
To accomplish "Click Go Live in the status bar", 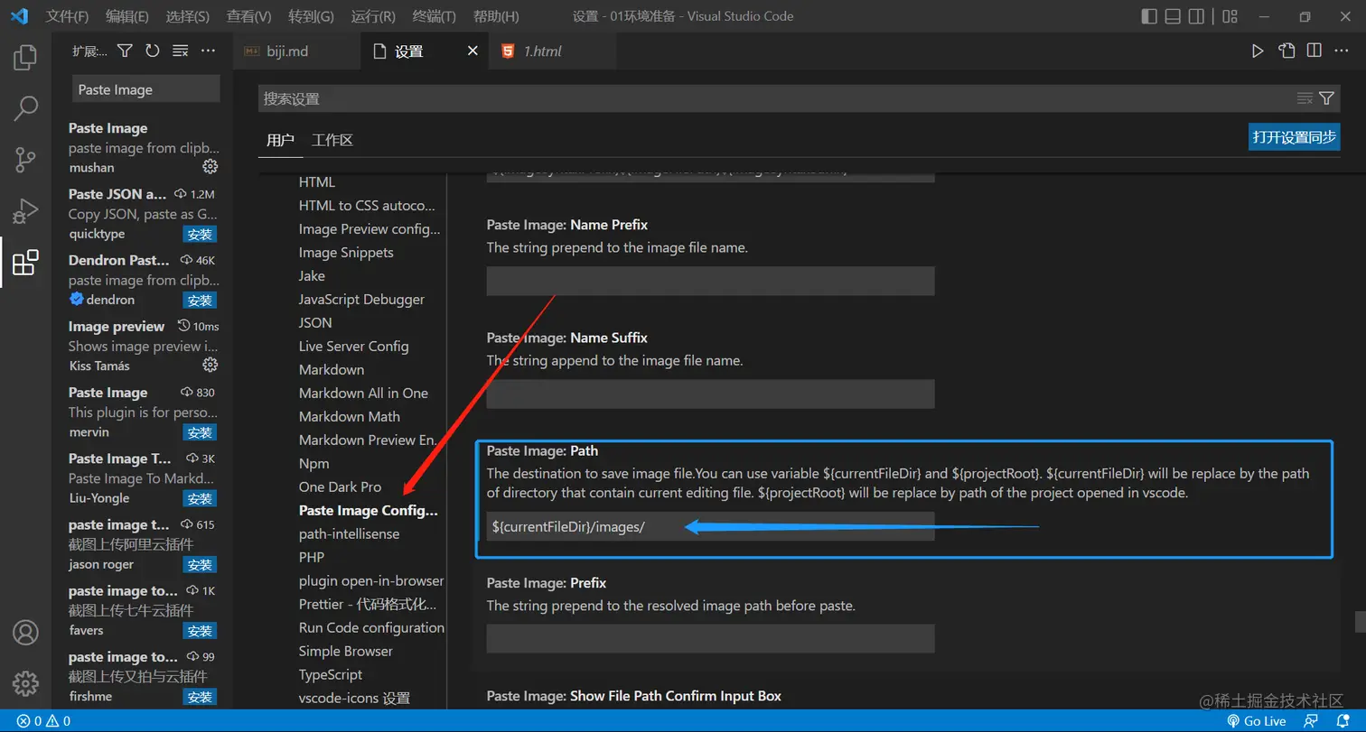I will tap(1256, 721).
